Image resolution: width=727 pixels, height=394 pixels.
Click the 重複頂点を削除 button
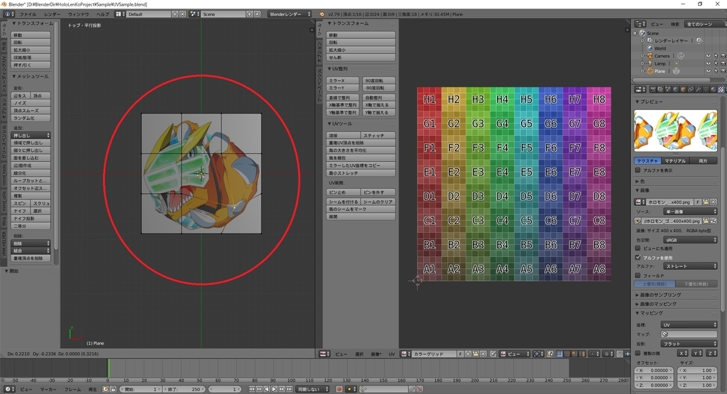coord(31,258)
